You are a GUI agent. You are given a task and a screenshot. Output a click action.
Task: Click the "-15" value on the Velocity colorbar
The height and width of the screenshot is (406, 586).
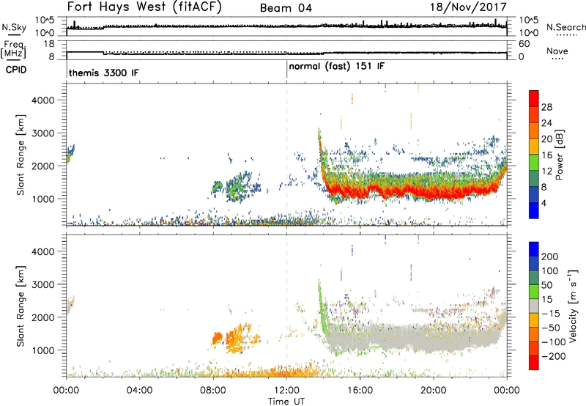click(551, 314)
